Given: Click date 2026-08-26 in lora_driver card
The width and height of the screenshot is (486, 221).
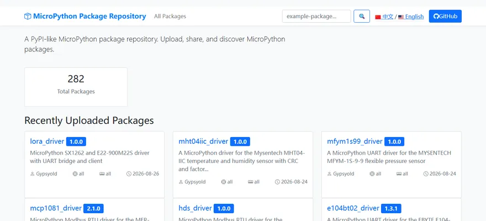Looking at the screenshot, I should click(146, 174).
